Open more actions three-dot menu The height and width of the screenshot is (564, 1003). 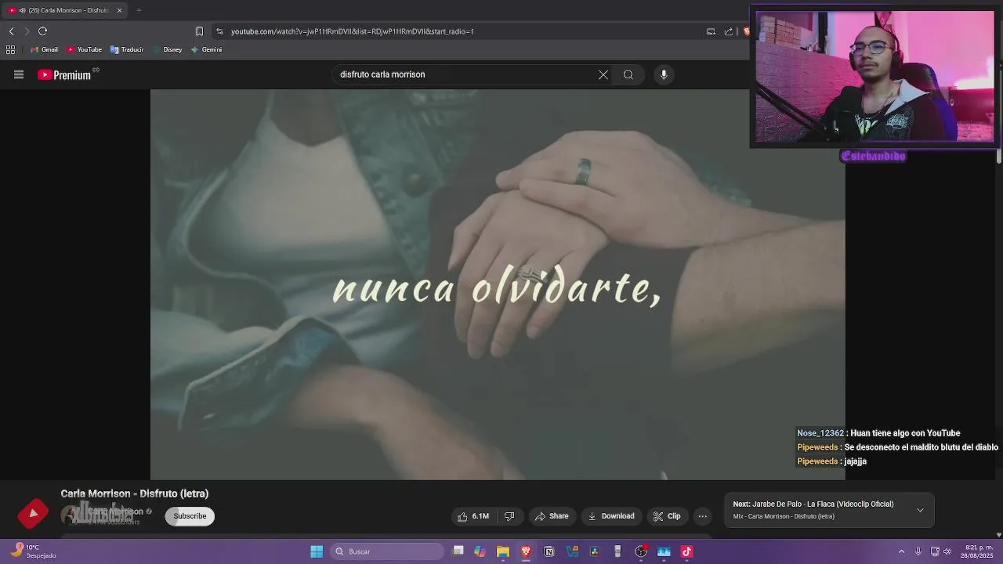click(x=703, y=516)
